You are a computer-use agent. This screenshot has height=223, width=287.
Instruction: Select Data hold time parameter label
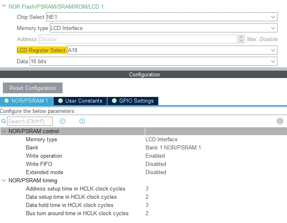point(69,205)
